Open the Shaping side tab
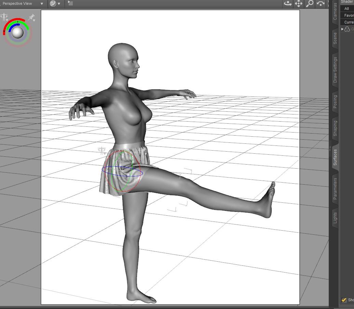 point(335,128)
